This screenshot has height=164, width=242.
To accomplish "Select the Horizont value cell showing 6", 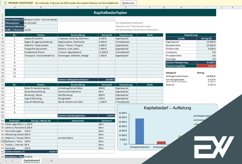I will click(41, 27).
